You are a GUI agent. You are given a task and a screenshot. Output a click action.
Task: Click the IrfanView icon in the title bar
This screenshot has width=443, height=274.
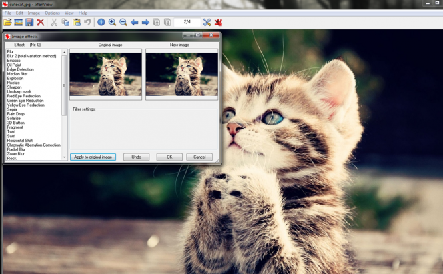5,4
